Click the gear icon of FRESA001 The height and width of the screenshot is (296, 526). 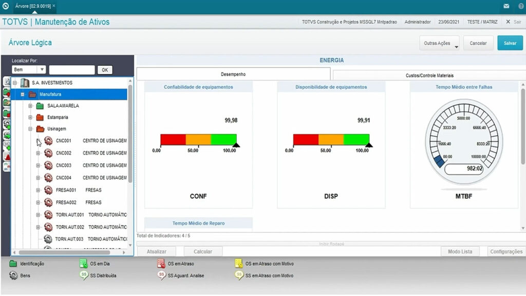click(48, 190)
